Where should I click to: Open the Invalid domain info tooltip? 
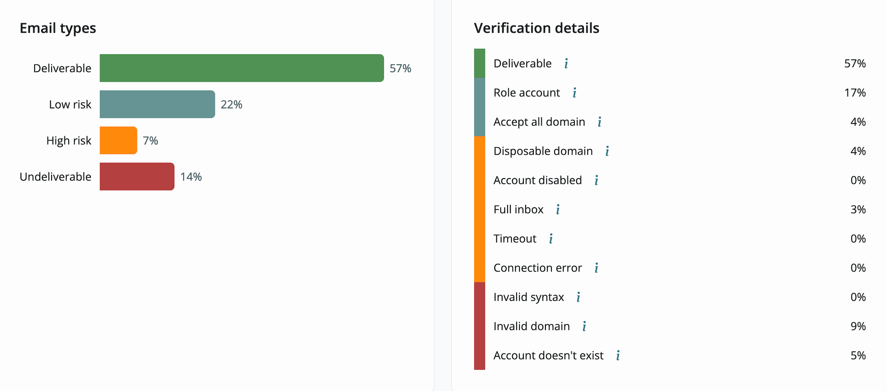[584, 327]
